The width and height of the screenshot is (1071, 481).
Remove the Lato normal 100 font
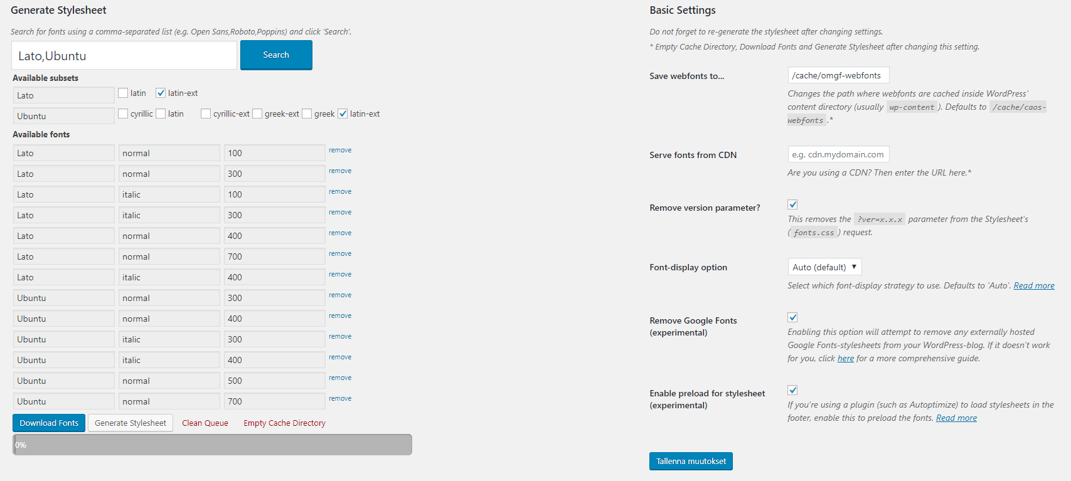(340, 151)
